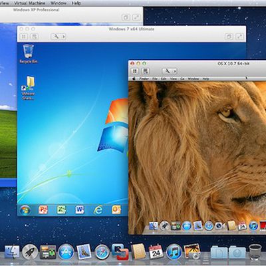The height and width of the screenshot is (266, 266).
Task: Open Safari in the host Dock
Action: (102, 252)
